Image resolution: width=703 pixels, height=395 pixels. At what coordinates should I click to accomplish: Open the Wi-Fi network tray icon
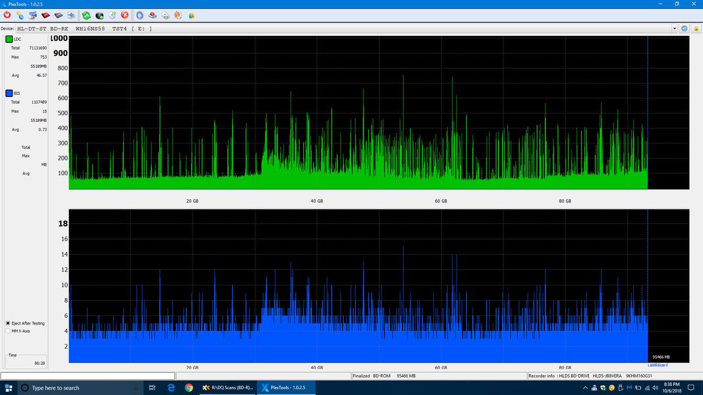647,388
